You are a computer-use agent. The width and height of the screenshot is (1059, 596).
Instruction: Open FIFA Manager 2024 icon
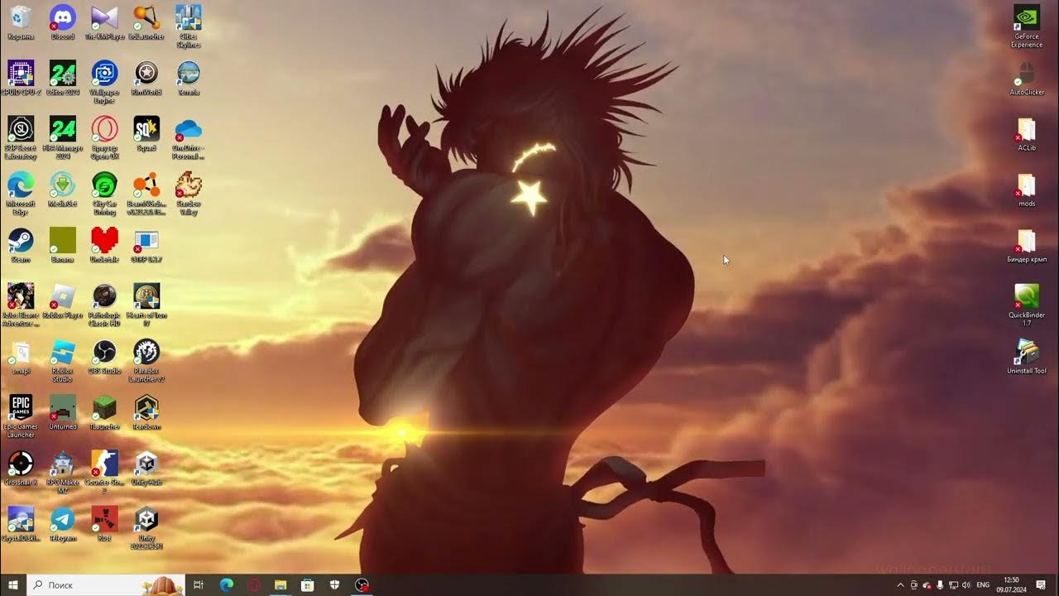(x=63, y=137)
